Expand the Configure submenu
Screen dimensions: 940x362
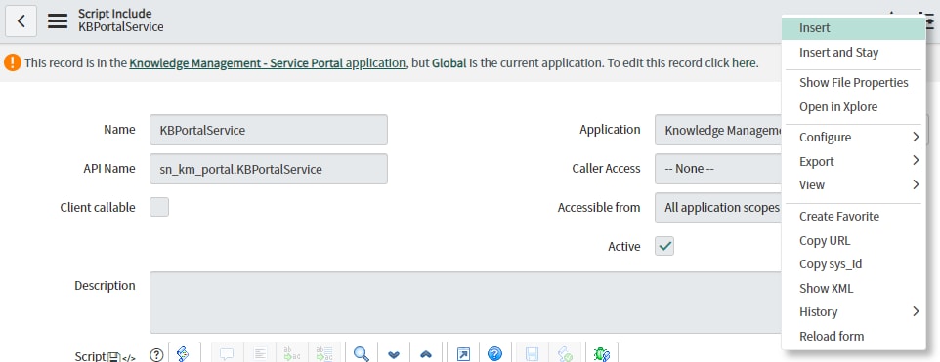coord(854,137)
